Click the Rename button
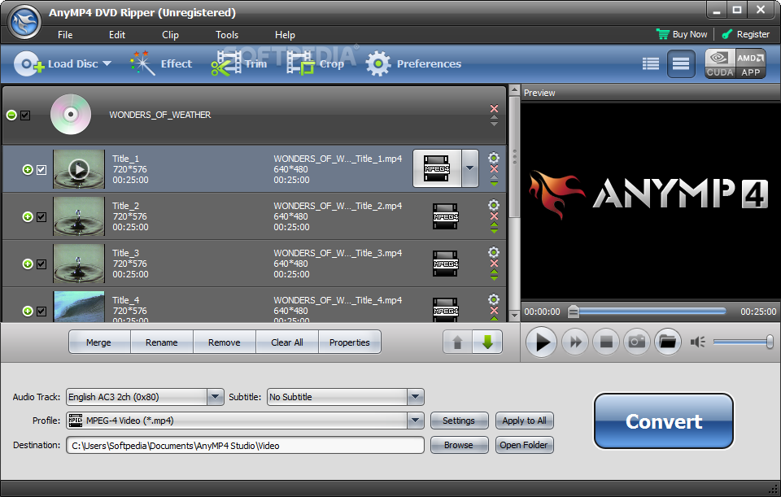The image size is (781, 497). click(162, 342)
